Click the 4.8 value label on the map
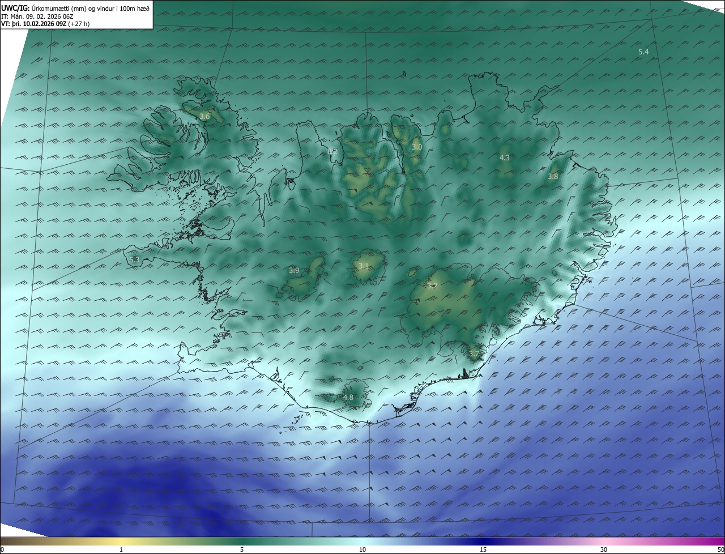This screenshot has height=554, width=725. click(348, 398)
